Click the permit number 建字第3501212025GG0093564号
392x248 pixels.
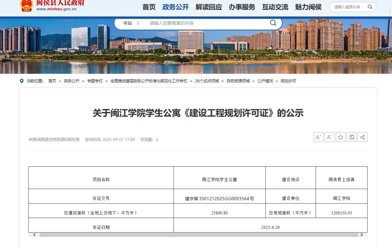click(x=219, y=199)
